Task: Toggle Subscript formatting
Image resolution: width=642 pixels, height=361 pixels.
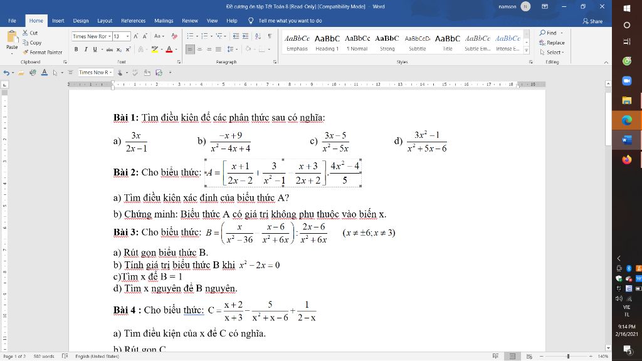Action: pos(118,50)
